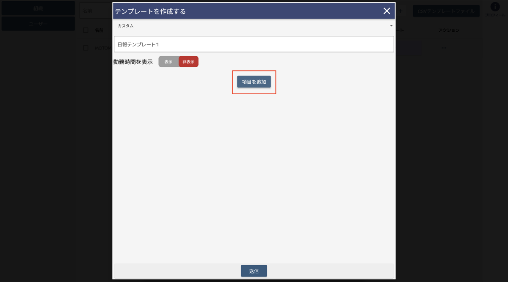Check the select-all checkbox in the table header
The image size is (508, 282).
(85, 30)
